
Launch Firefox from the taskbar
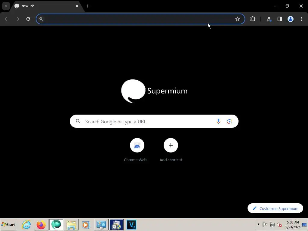[41, 224]
